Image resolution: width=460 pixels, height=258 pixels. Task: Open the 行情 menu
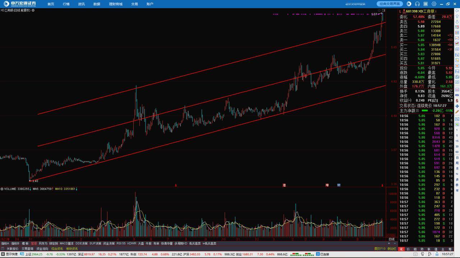pos(66,4)
